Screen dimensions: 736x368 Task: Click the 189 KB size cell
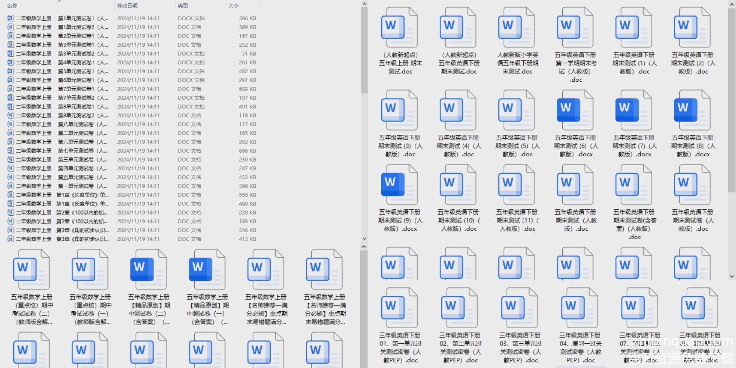(x=247, y=221)
